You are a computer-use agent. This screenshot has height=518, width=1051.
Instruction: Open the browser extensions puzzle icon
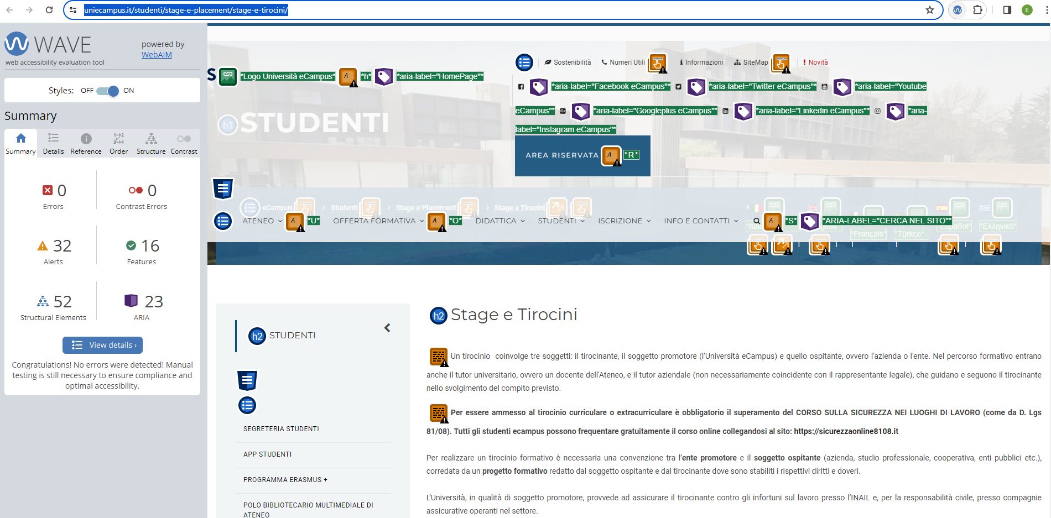pyautogui.click(x=977, y=10)
